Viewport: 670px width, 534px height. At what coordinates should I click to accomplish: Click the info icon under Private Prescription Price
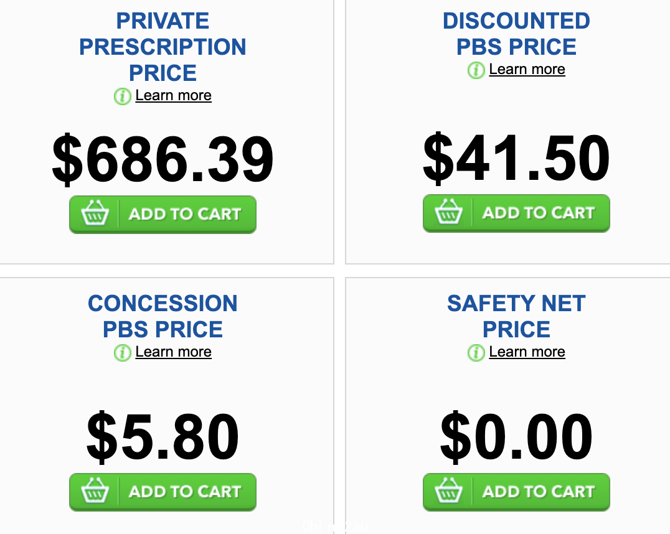click(122, 96)
